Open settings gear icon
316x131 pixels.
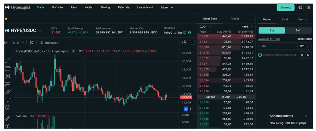pos(309,7)
